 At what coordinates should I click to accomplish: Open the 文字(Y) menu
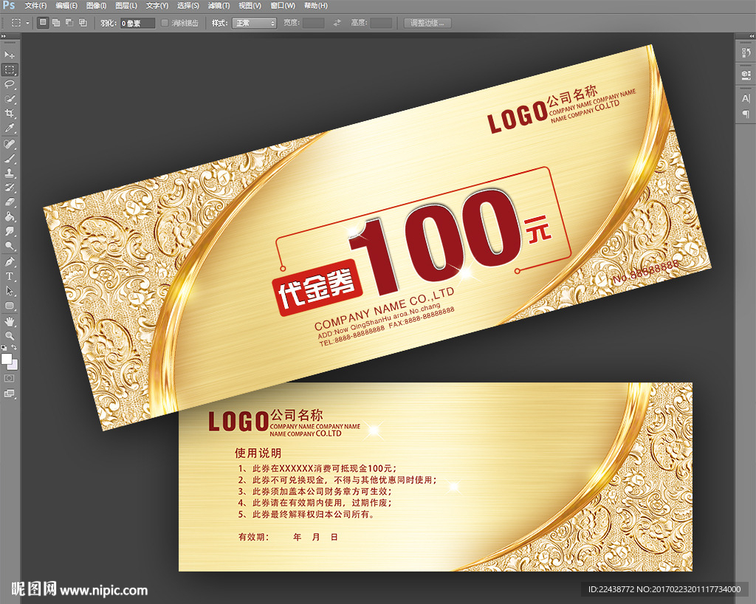157,6
